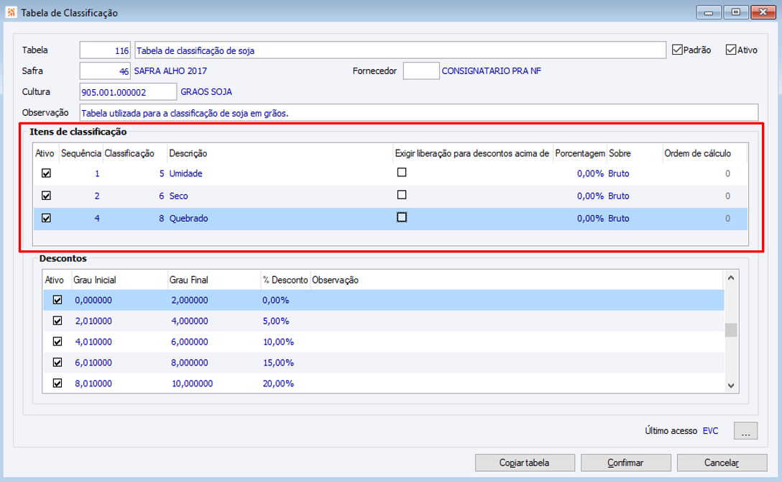
Task: Uncheck Ativo for discount row 2,010000
Action: 57,321
